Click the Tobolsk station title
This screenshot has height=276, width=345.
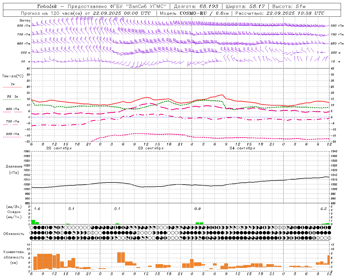point(47,6)
